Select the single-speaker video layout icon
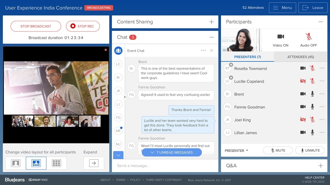Screen dimensions: 330x185 (x=15, y=163)
